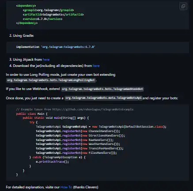Click the 'If you like to use Webhook, extend' text

coord(33,89)
